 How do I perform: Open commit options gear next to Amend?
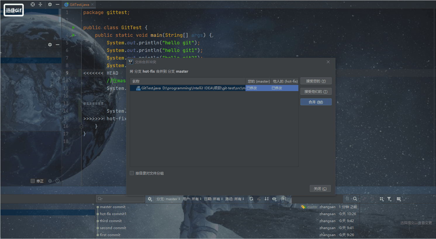coord(50,181)
